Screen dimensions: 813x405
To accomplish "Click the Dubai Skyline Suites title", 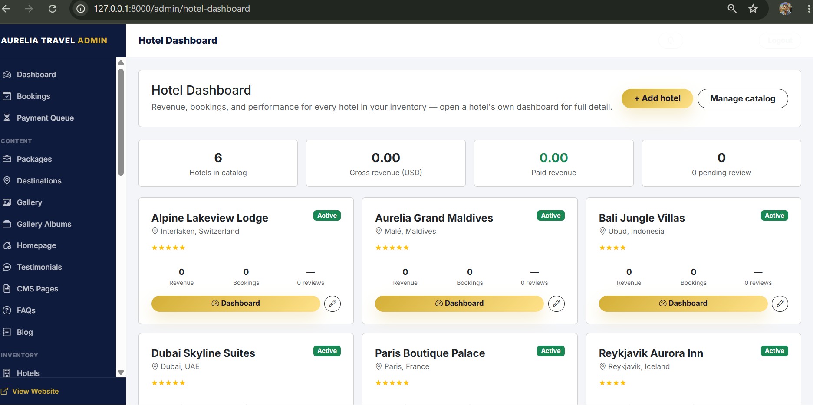I will (x=203, y=353).
